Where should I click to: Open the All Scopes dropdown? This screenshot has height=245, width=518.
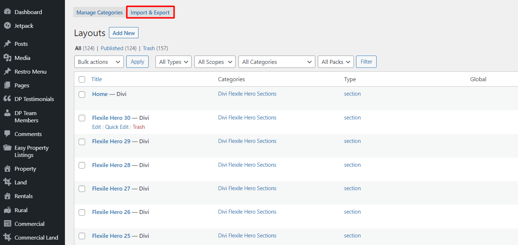click(x=215, y=61)
